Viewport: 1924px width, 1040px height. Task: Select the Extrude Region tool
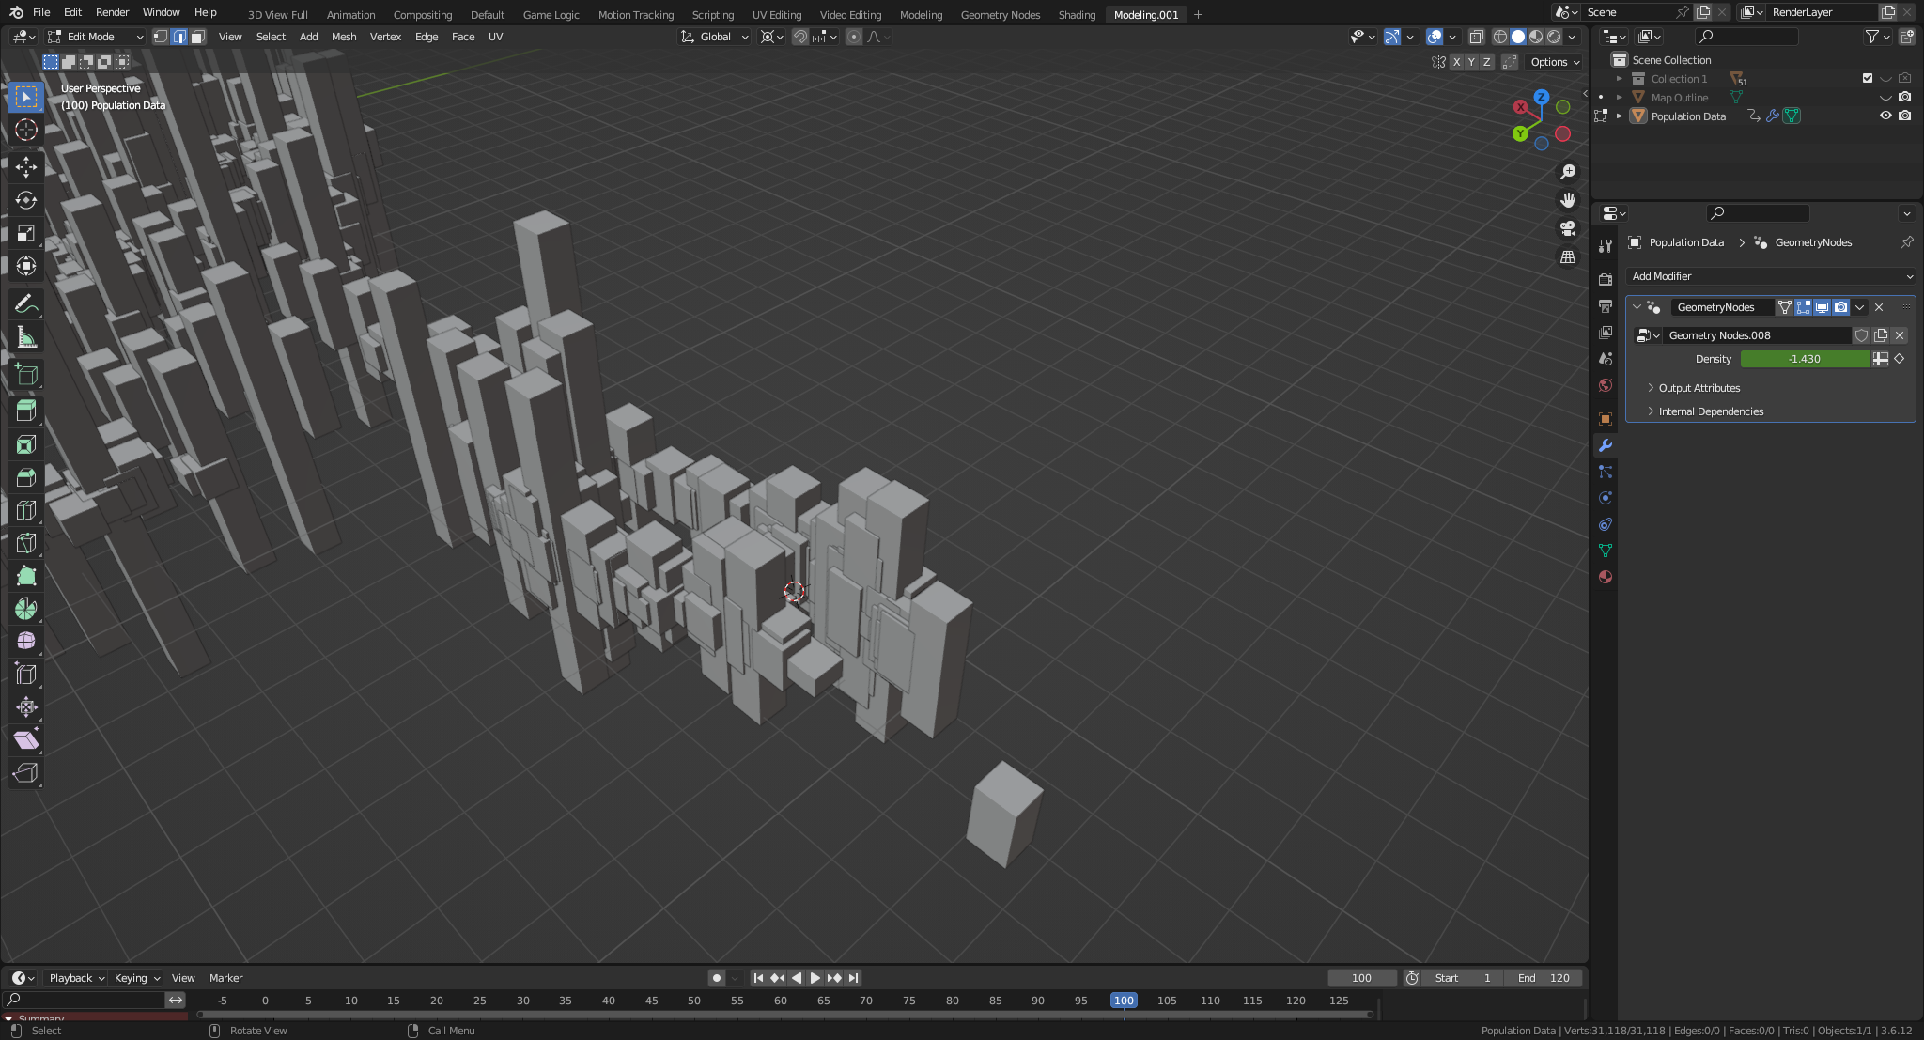[x=26, y=411]
